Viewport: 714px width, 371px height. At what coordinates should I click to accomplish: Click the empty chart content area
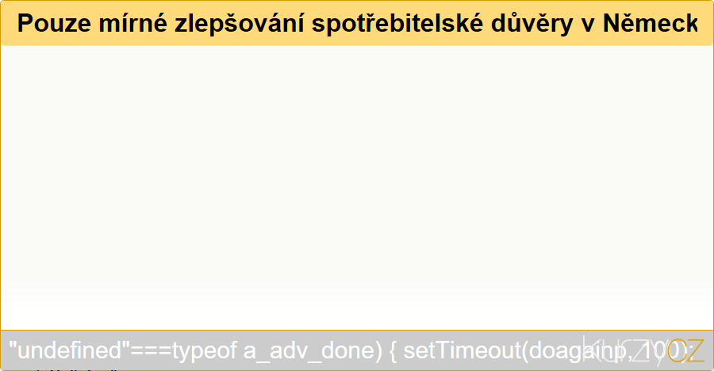pos(357,188)
